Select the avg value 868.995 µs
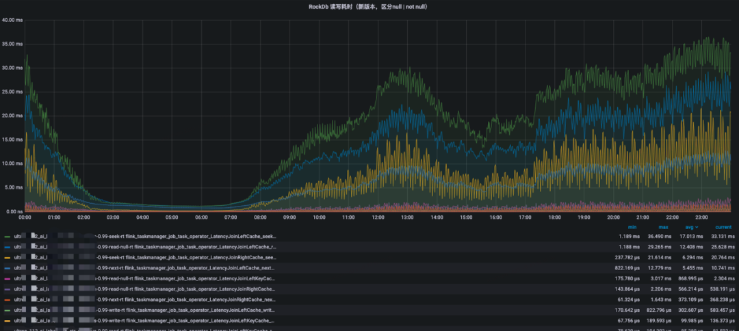 [x=689, y=279]
